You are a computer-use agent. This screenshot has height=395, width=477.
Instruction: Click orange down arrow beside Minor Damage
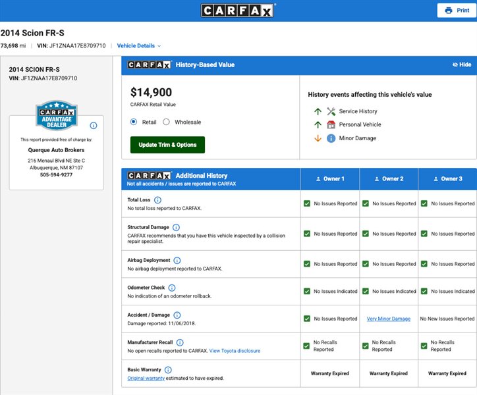[x=318, y=138]
